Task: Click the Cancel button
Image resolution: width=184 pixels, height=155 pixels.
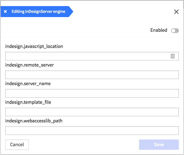Action: (17, 145)
